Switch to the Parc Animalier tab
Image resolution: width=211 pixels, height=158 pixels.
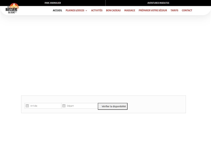coord(53,3)
